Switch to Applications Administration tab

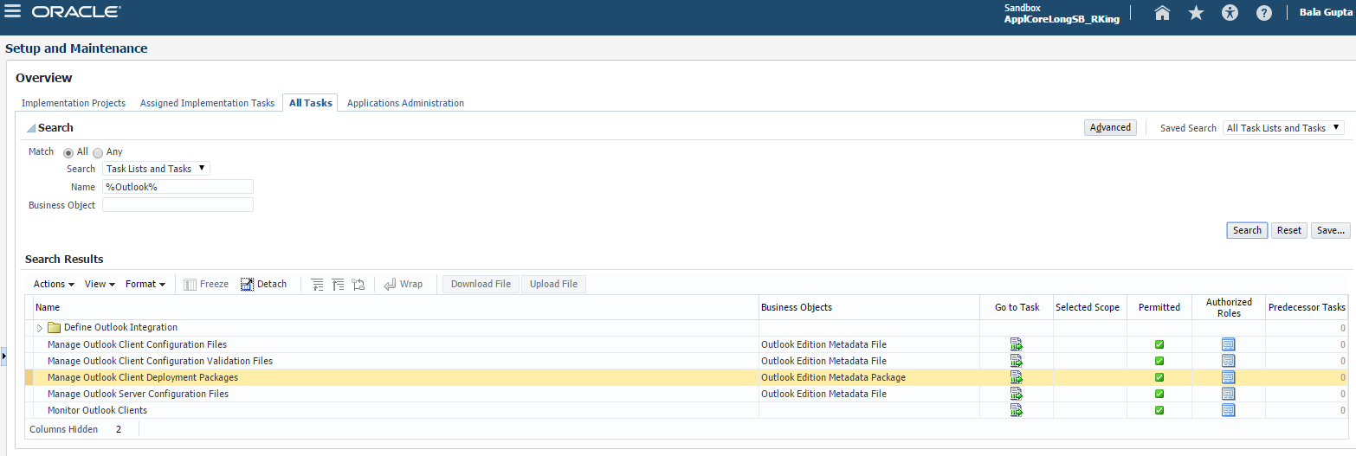tap(405, 103)
